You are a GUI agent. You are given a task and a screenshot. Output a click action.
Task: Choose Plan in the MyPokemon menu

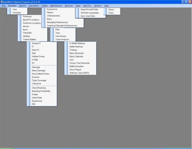(57, 29)
